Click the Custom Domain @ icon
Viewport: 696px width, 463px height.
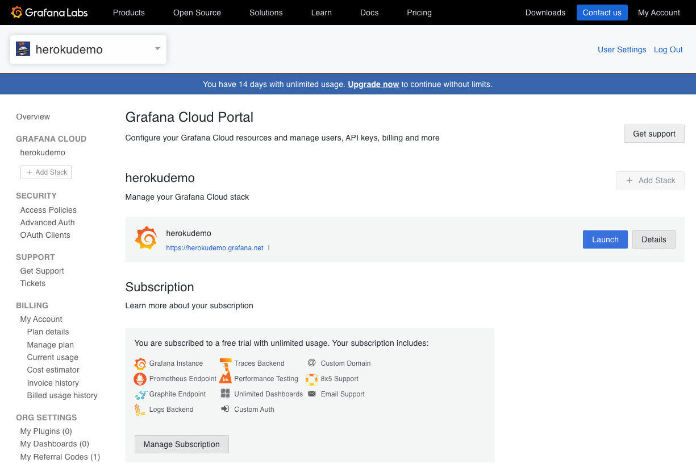point(311,363)
